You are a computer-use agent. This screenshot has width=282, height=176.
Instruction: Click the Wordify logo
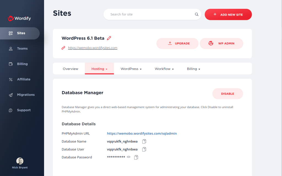pos(19,18)
